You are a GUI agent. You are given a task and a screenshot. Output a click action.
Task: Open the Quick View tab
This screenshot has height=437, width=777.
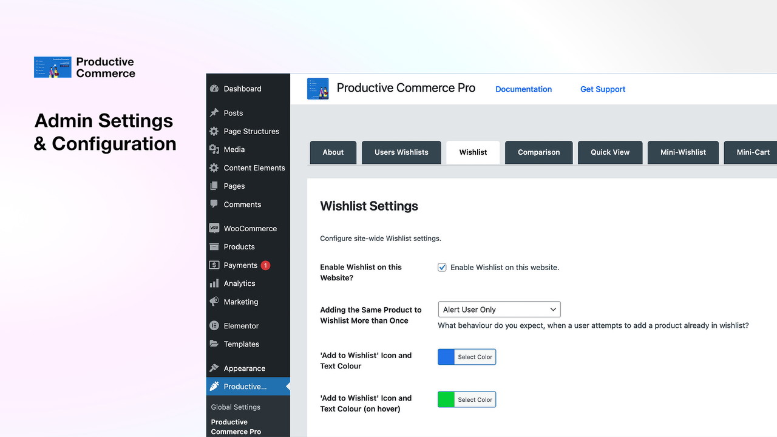[610, 152]
